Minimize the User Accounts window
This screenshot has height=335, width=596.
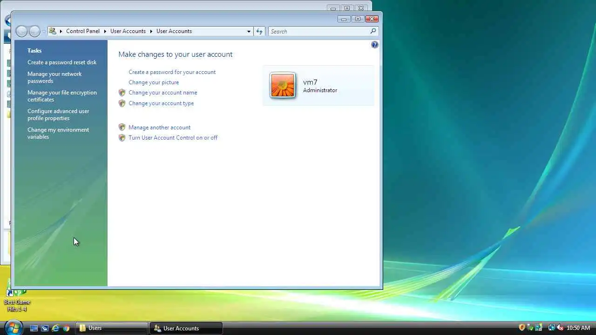(344, 19)
